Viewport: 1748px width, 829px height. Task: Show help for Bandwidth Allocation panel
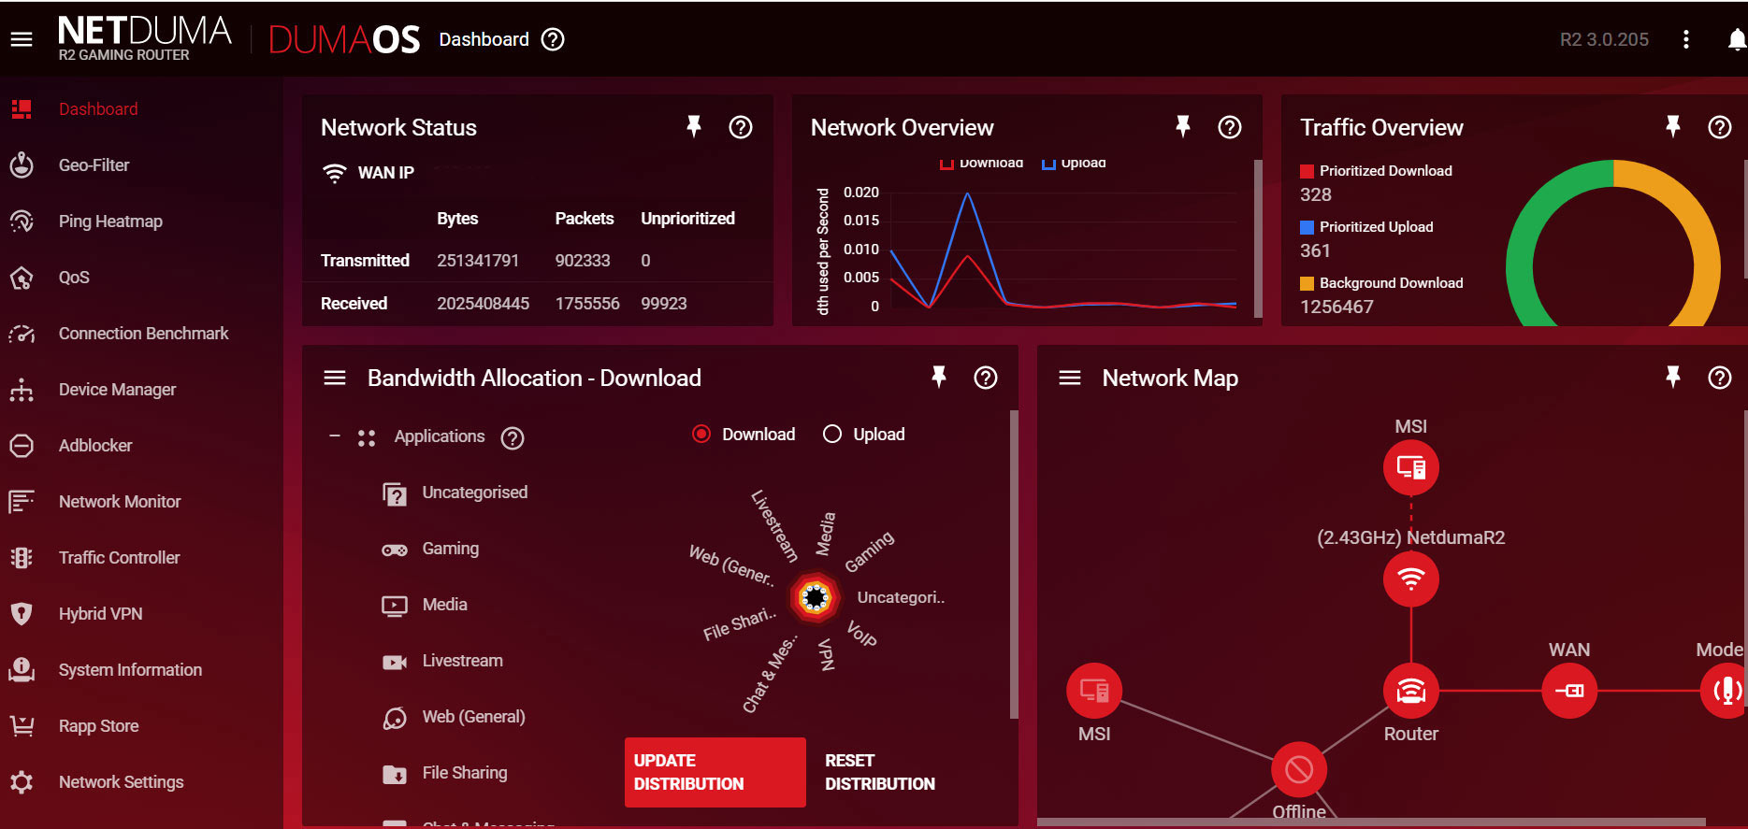tap(986, 378)
